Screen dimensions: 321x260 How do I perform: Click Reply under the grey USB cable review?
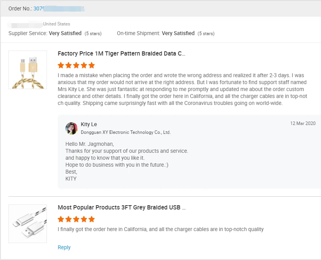[64, 247]
